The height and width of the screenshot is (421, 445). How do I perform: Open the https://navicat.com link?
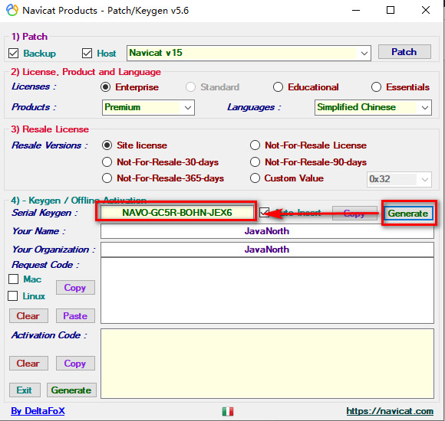click(390, 411)
